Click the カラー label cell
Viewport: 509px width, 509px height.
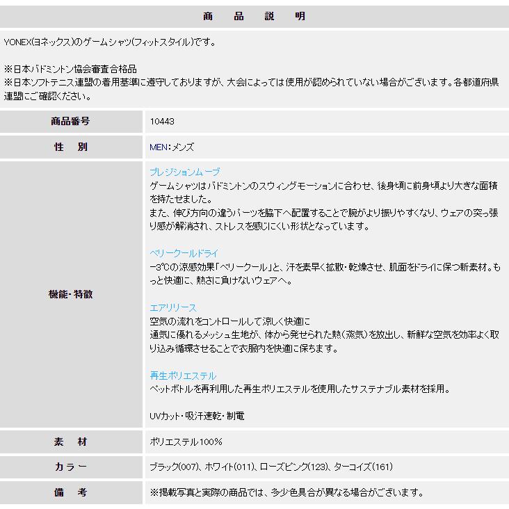(71, 467)
